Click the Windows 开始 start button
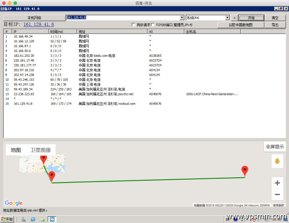This screenshot has height=223, width=289. click(x=7, y=219)
